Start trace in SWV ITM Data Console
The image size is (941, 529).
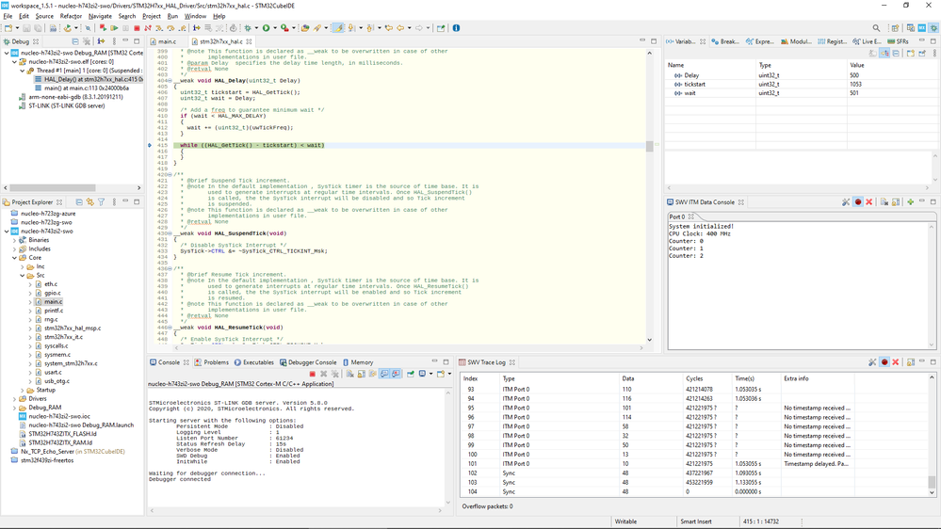tap(858, 202)
